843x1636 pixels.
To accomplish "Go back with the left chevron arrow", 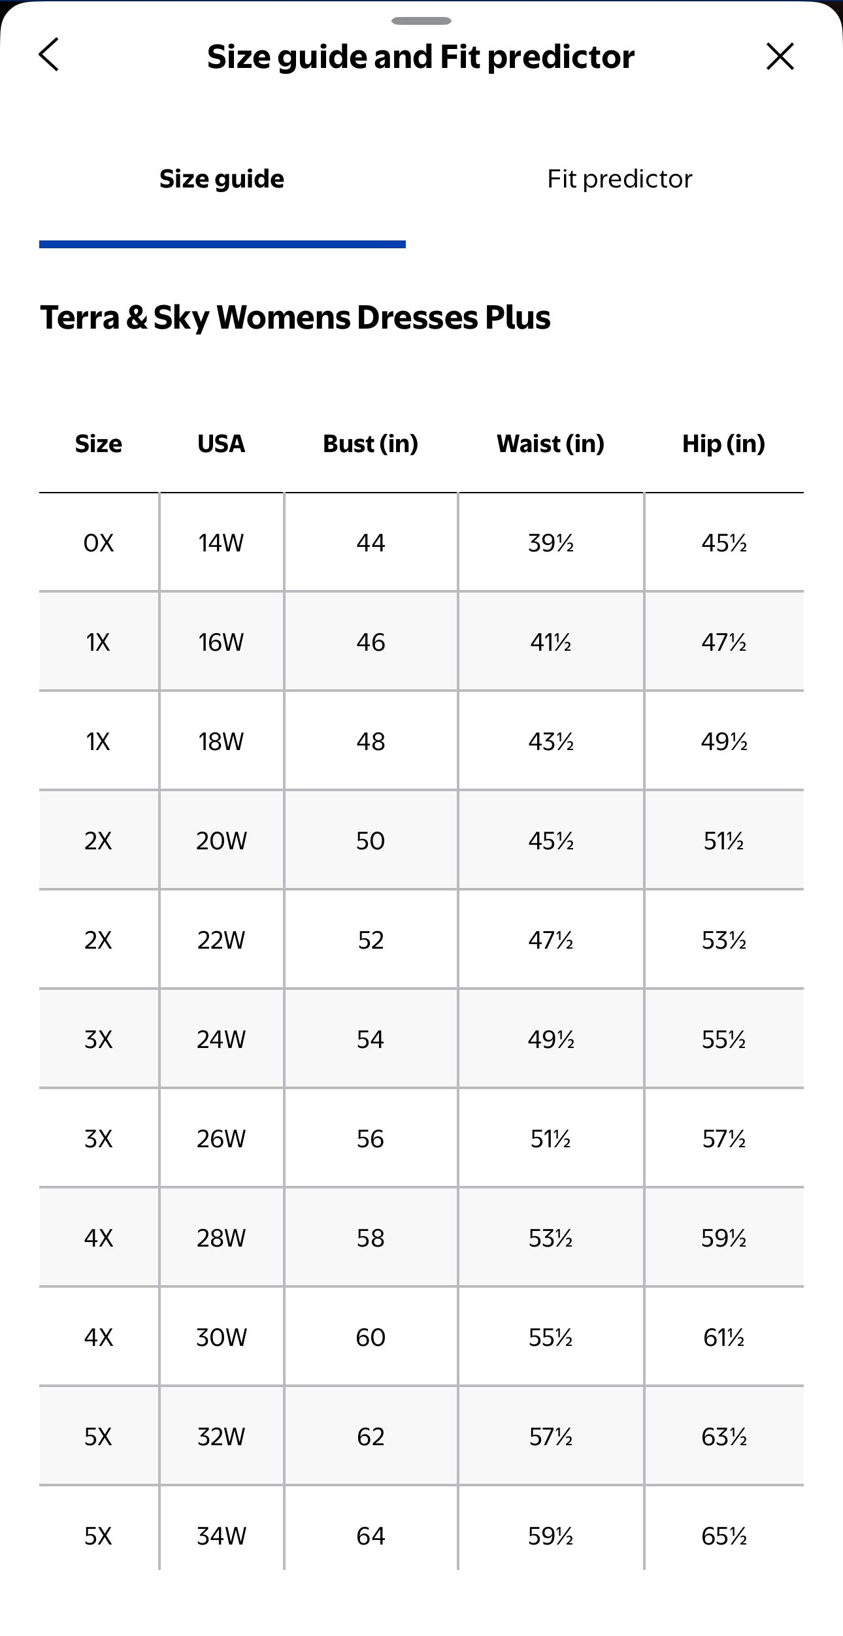I will 49,55.
